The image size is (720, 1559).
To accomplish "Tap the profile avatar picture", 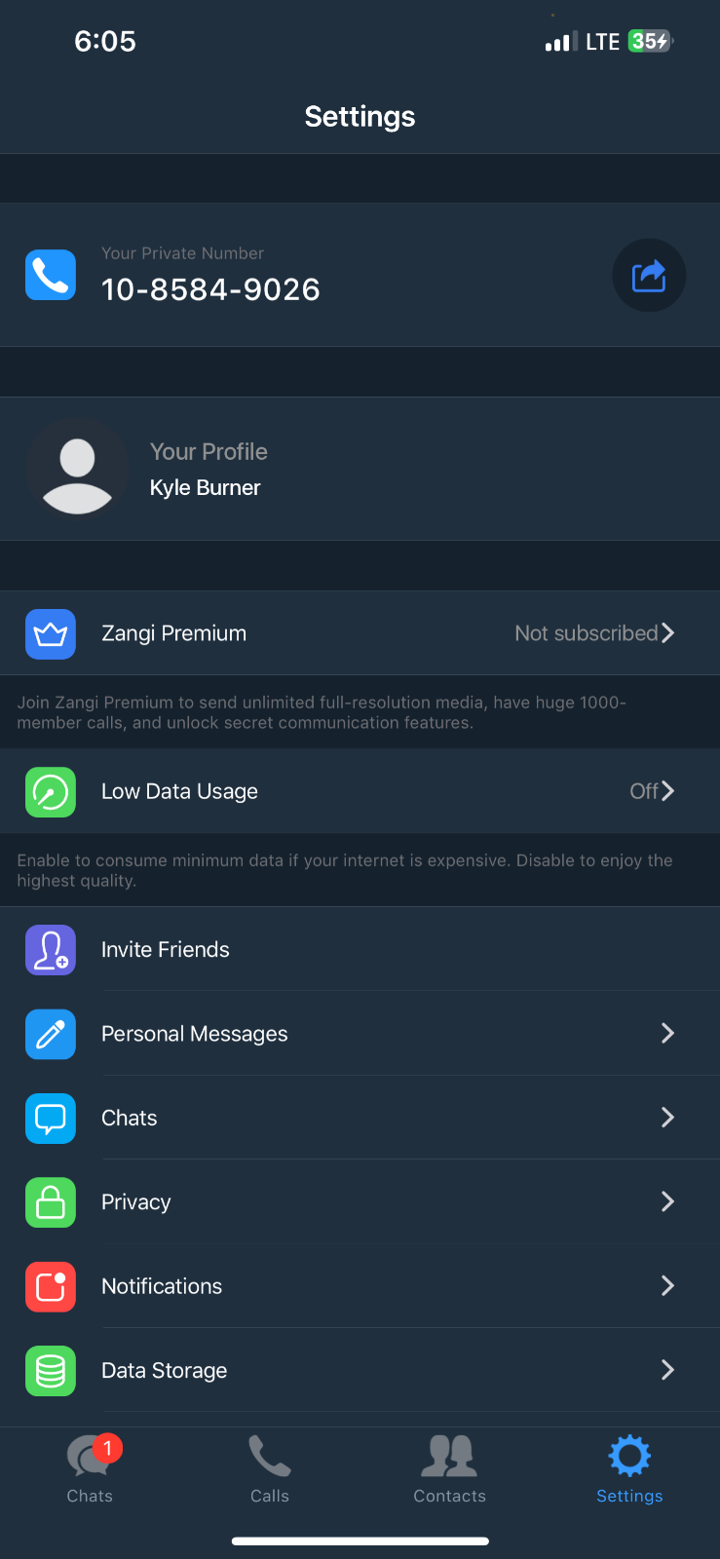I will click(x=78, y=470).
